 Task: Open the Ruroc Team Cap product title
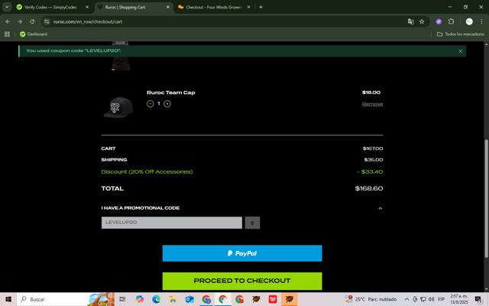pos(171,93)
